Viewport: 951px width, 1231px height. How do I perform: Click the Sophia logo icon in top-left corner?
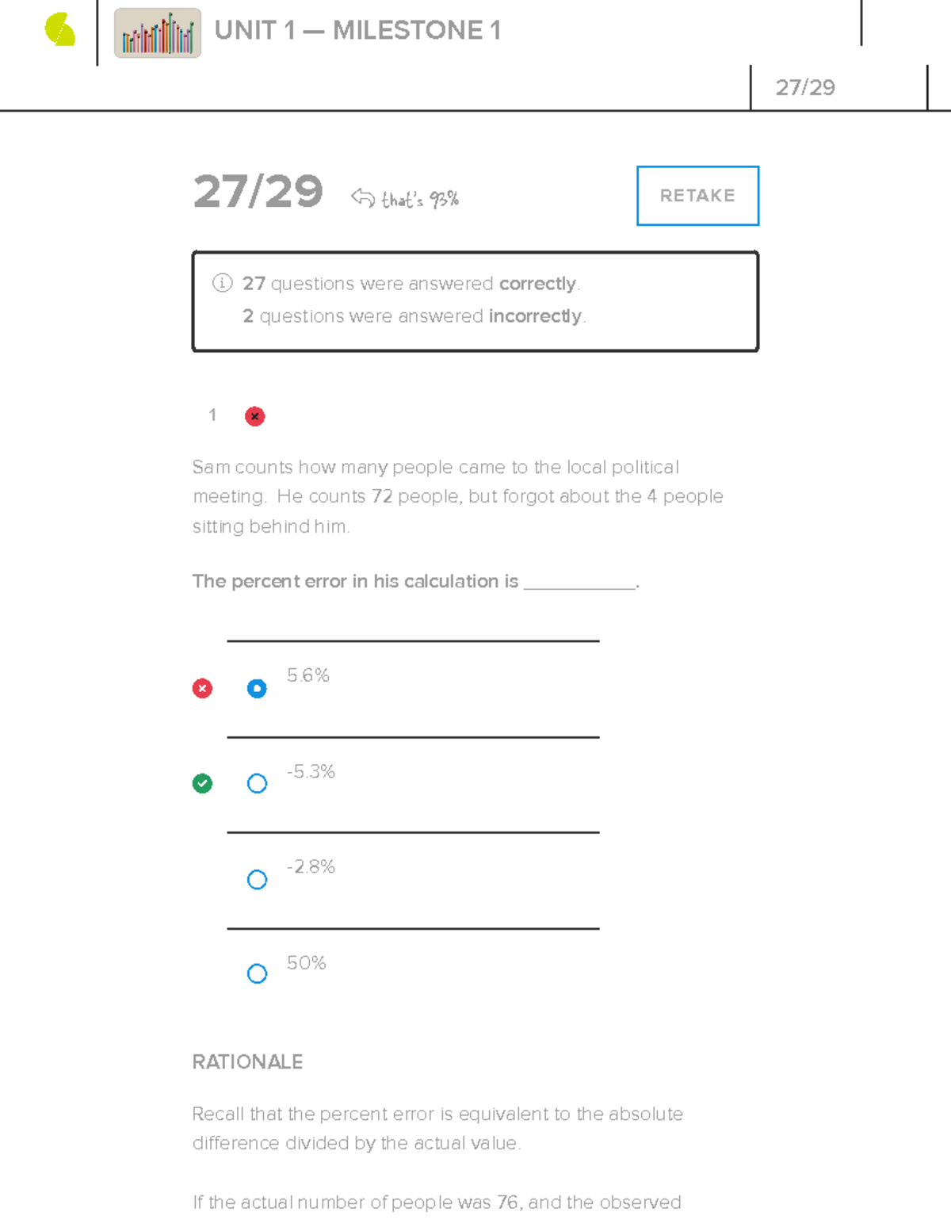(x=59, y=30)
